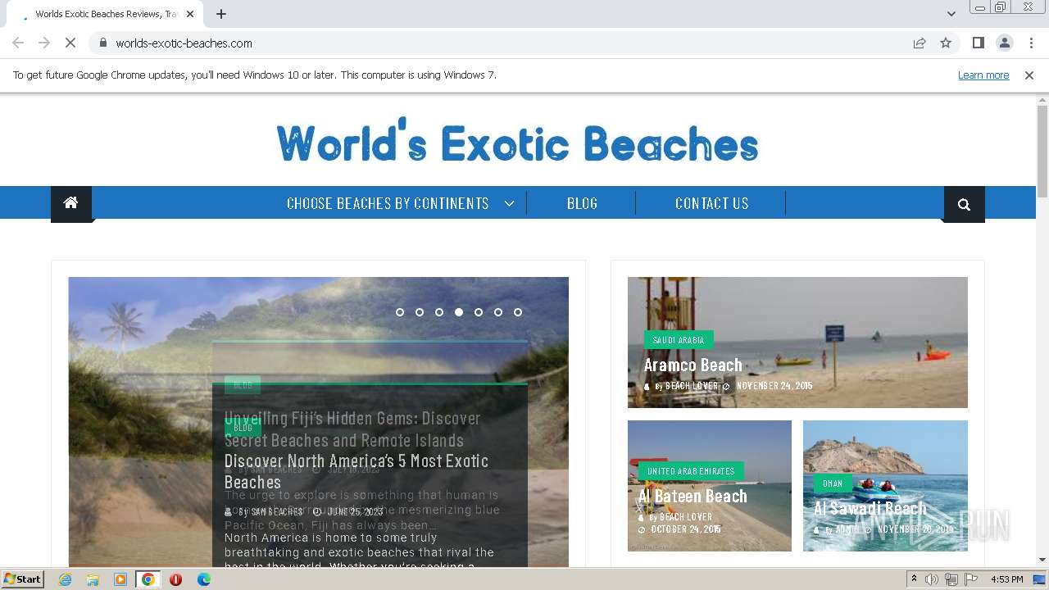Stop page loading with the X button

coord(70,43)
